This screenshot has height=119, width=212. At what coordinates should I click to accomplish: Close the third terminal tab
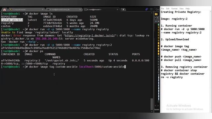click(43, 10)
